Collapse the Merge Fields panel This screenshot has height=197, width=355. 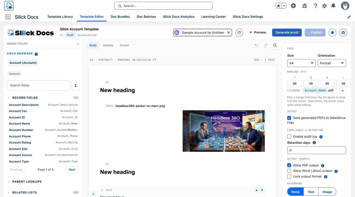78,44
